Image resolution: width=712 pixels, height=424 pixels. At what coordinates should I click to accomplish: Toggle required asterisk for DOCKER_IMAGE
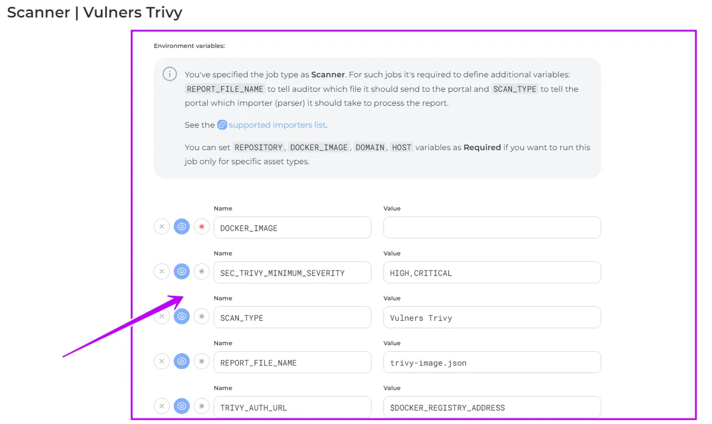coord(201,227)
